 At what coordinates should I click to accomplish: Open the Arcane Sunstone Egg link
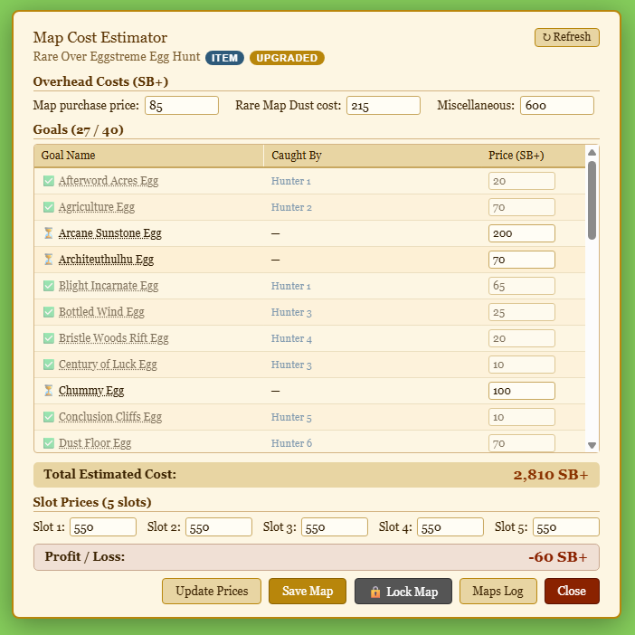pyautogui.click(x=110, y=232)
